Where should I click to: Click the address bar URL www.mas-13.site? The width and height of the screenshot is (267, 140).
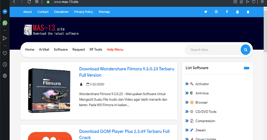click(66, 2)
